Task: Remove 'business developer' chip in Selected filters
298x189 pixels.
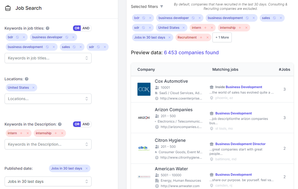Action: (x=200, y=18)
